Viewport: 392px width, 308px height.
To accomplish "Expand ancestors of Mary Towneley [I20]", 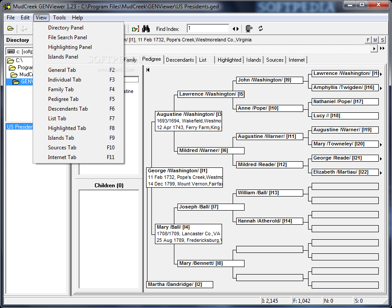I will tap(381, 145).
